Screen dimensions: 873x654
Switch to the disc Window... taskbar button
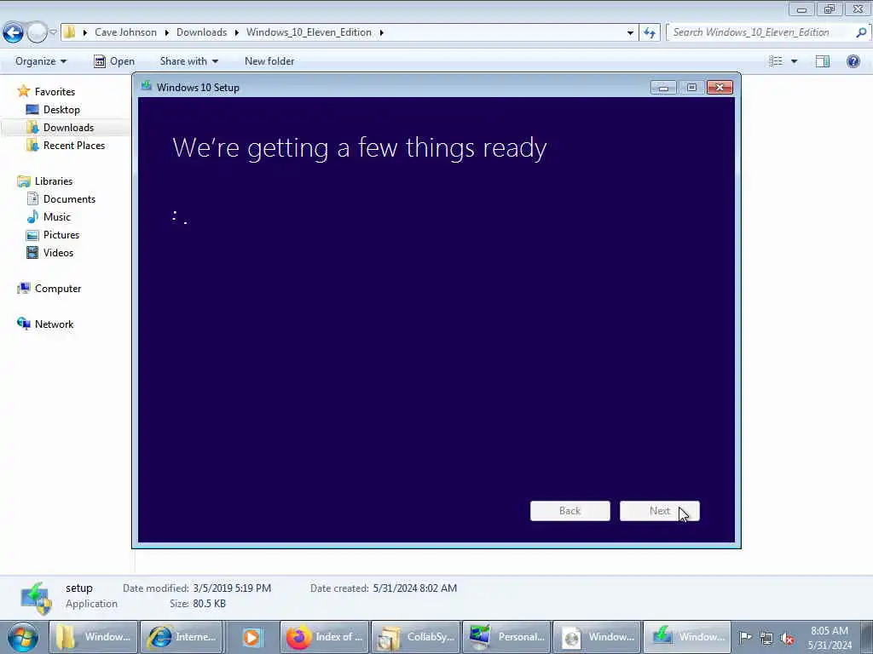click(x=598, y=637)
